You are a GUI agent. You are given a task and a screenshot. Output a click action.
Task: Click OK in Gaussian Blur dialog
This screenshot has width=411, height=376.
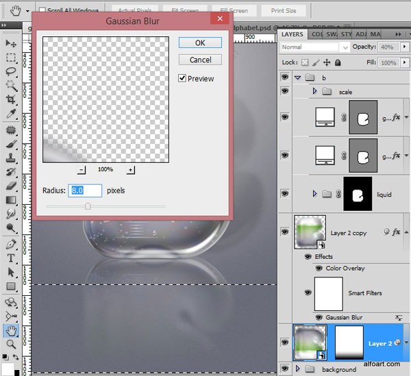[200, 42]
